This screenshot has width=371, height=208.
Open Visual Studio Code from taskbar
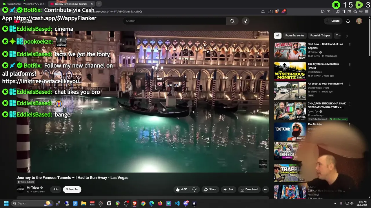click(177, 203)
